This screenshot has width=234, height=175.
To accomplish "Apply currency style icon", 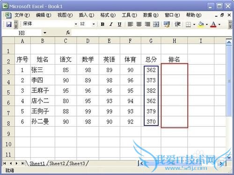I will pos(167,24).
